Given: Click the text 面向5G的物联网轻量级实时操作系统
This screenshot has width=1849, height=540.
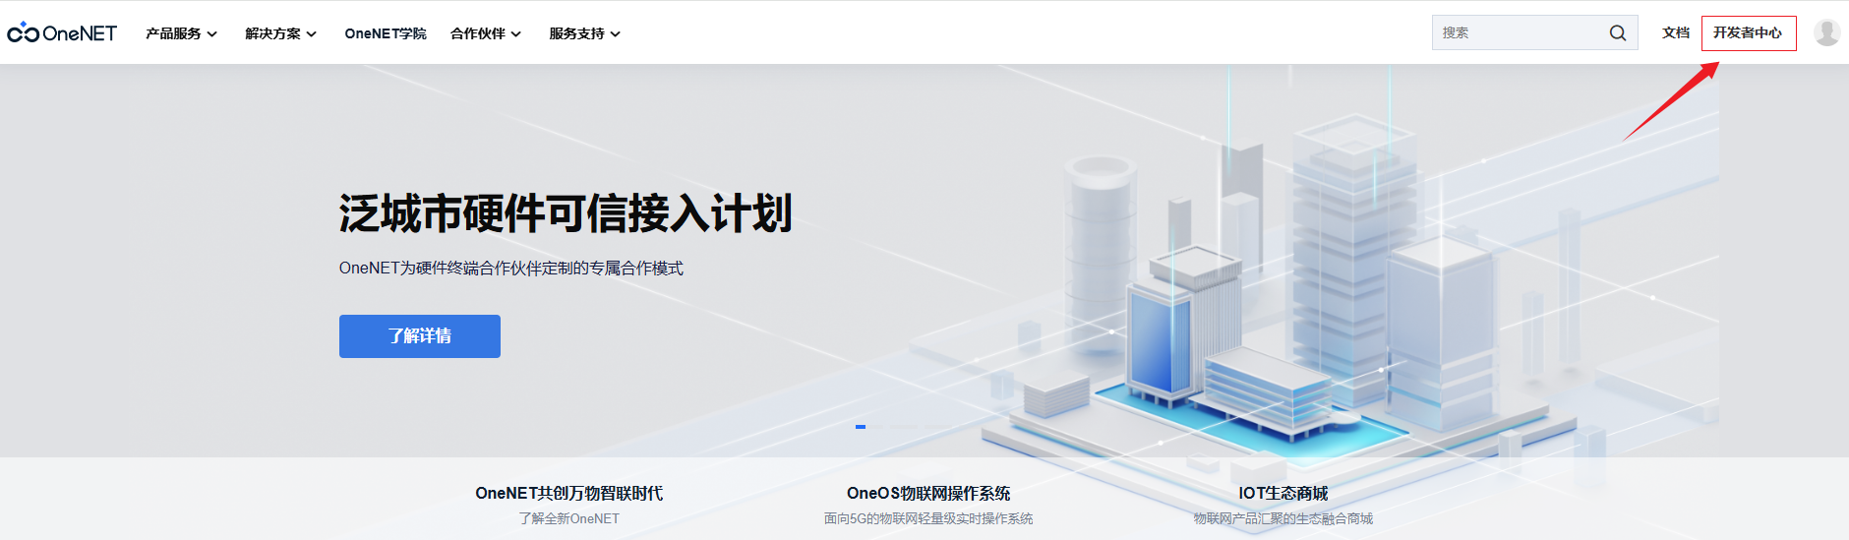Looking at the screenshot, I should tap(928, 518).
